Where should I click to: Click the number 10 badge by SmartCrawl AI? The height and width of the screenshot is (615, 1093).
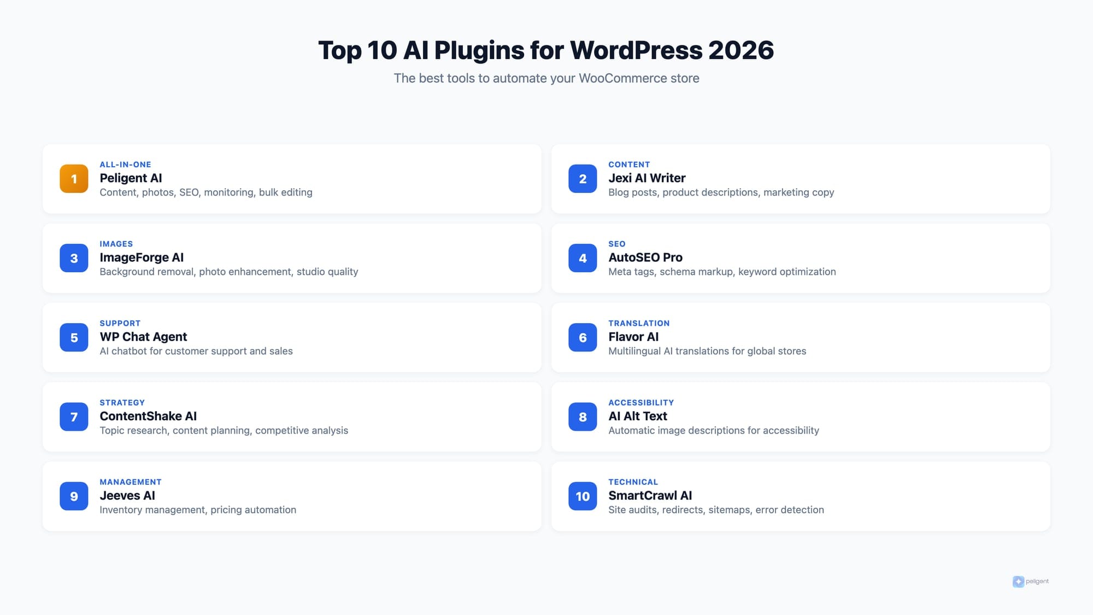click(583, 496)
